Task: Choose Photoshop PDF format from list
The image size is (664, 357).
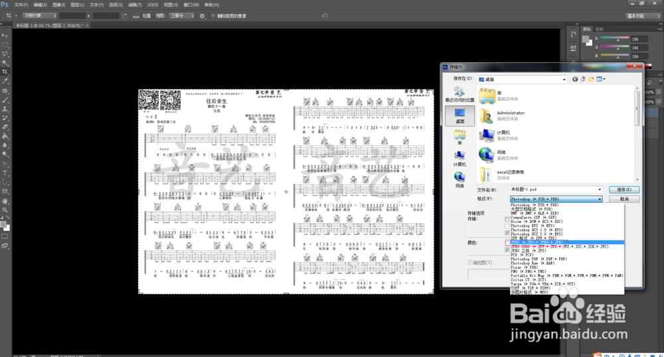Action: (x=566, y=259)
